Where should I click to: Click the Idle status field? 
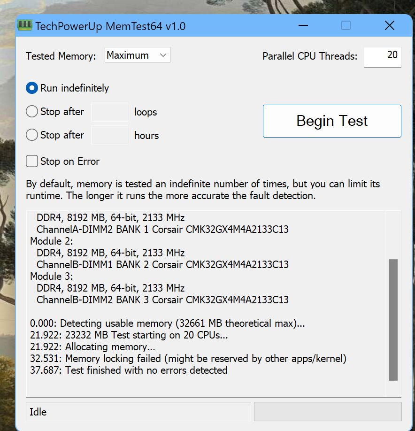pos(138,411)
